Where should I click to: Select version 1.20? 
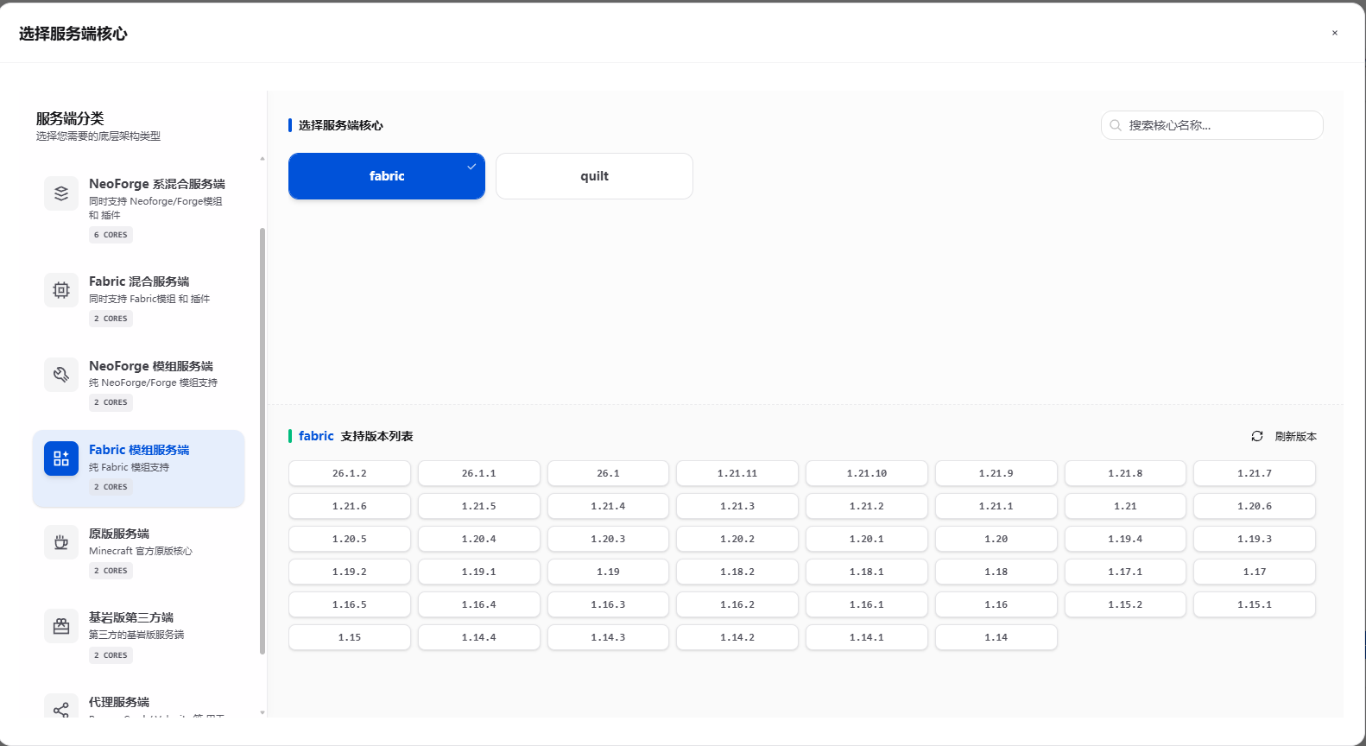[x=996, y=539]
